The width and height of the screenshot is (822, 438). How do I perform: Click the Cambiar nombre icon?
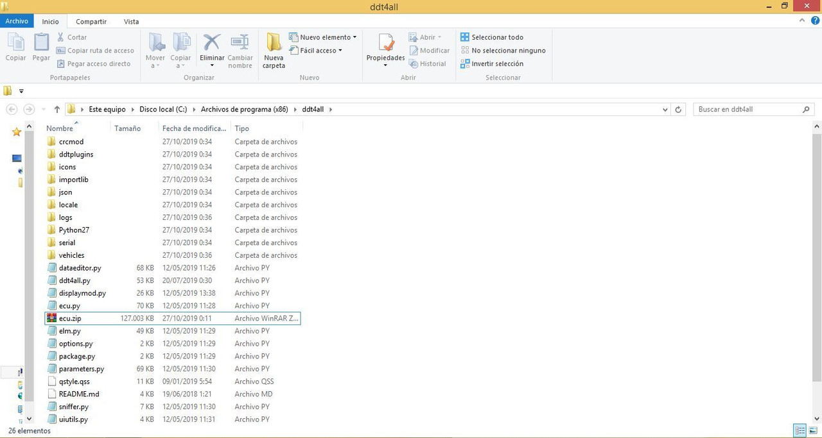(240, 43)
